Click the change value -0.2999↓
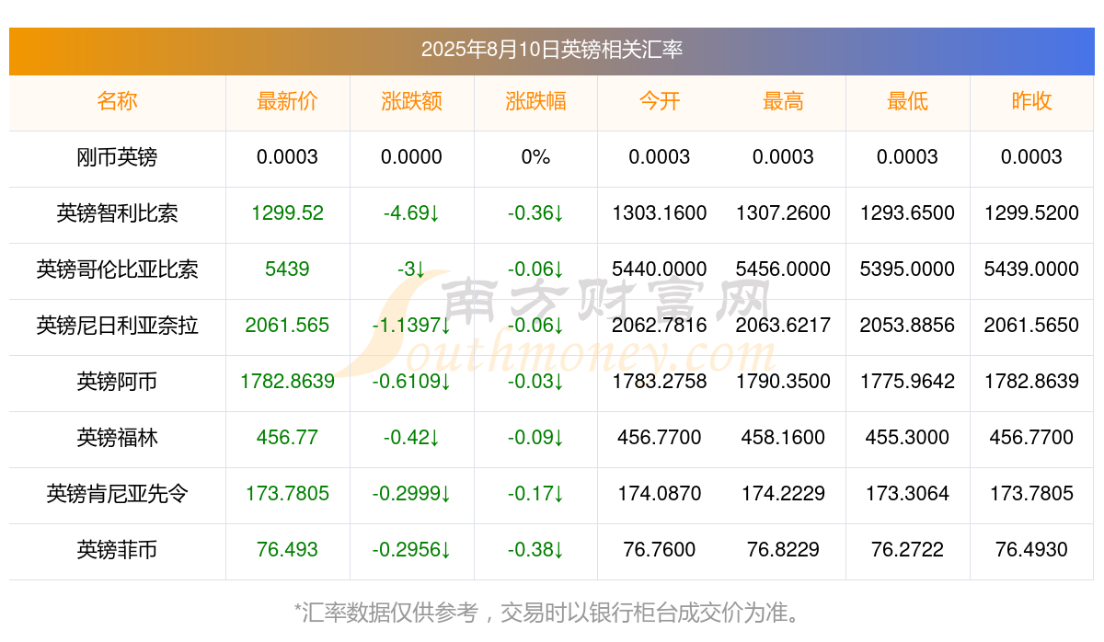 click(x=411, y=494)
